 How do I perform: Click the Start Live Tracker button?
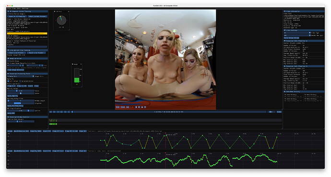click(x=16, y=53)
